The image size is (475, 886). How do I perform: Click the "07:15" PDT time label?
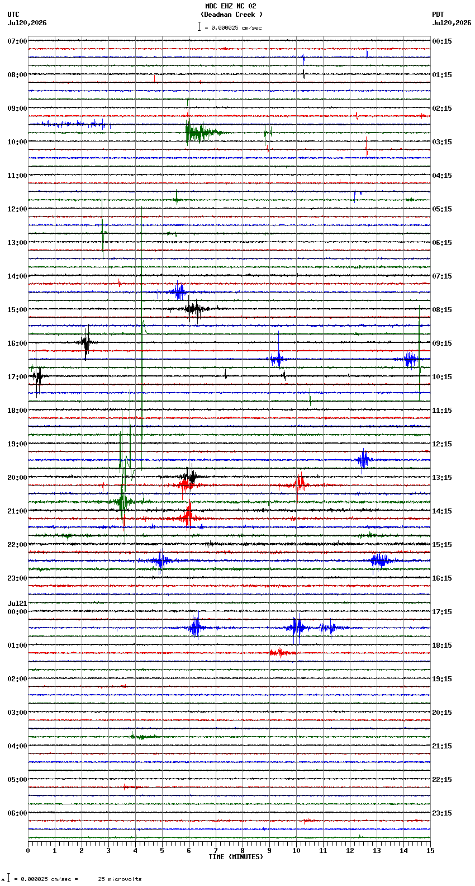[x=442, y=276]
